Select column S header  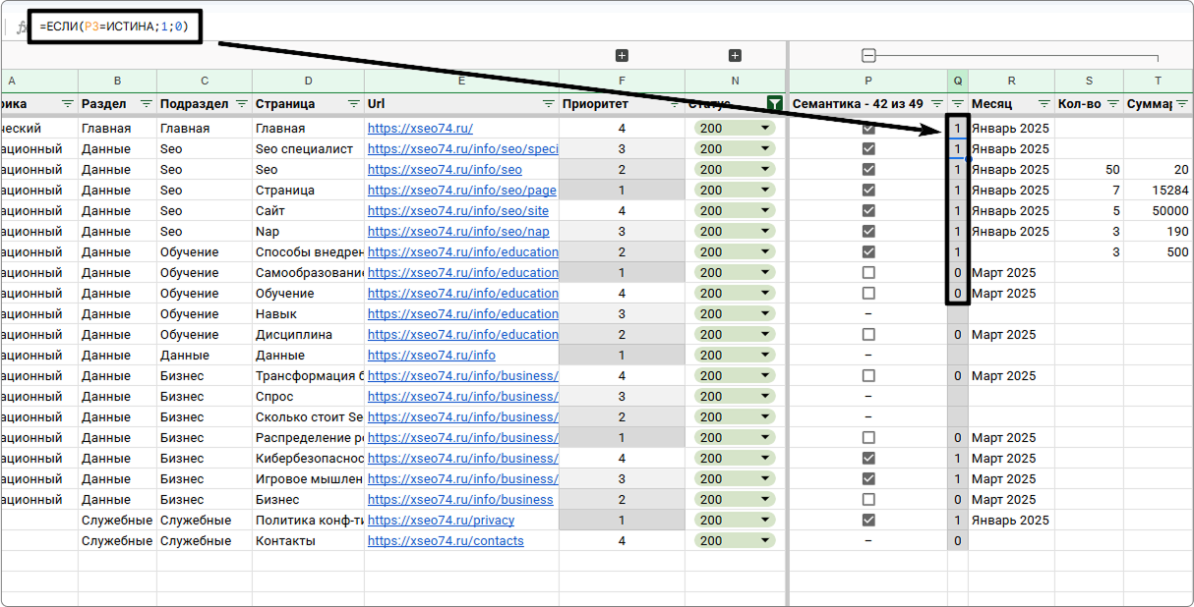click(x=1089, y=81)
